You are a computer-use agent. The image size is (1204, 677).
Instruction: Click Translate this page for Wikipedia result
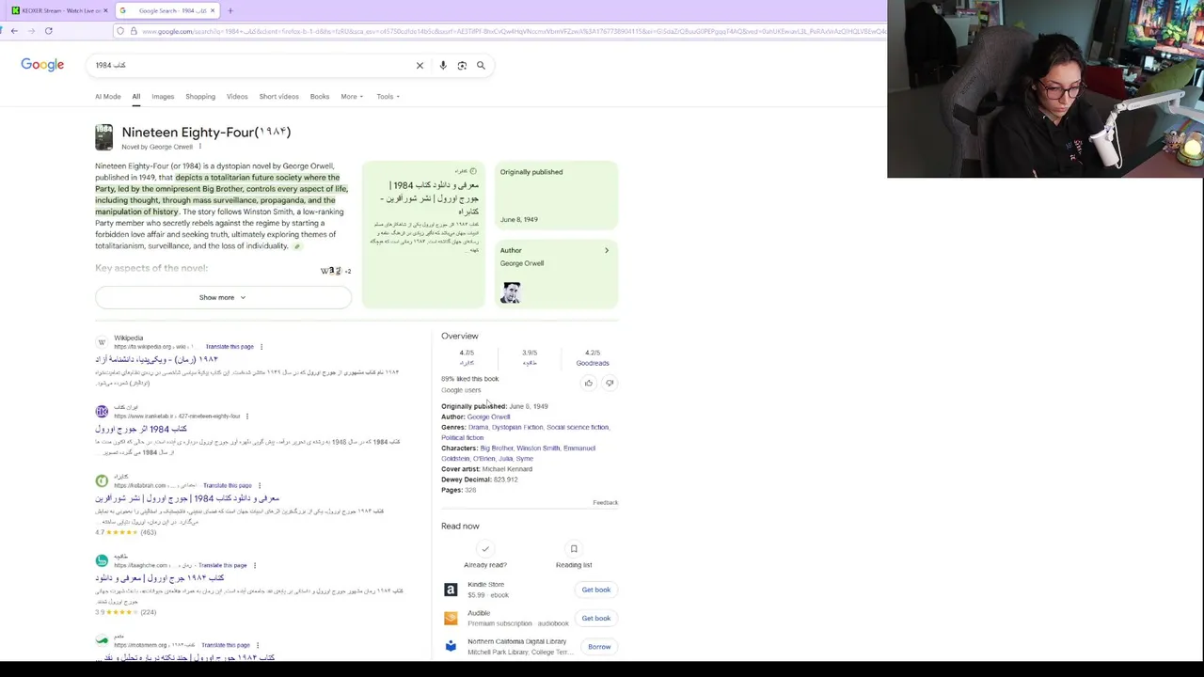tap(230, 347)
